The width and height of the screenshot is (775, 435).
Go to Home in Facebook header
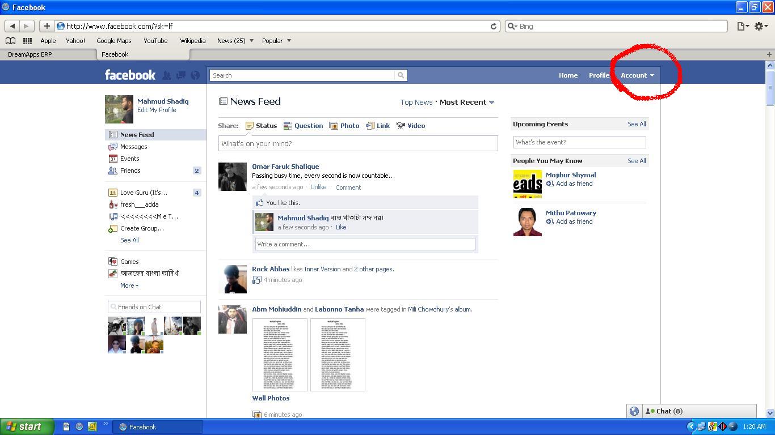568,75
